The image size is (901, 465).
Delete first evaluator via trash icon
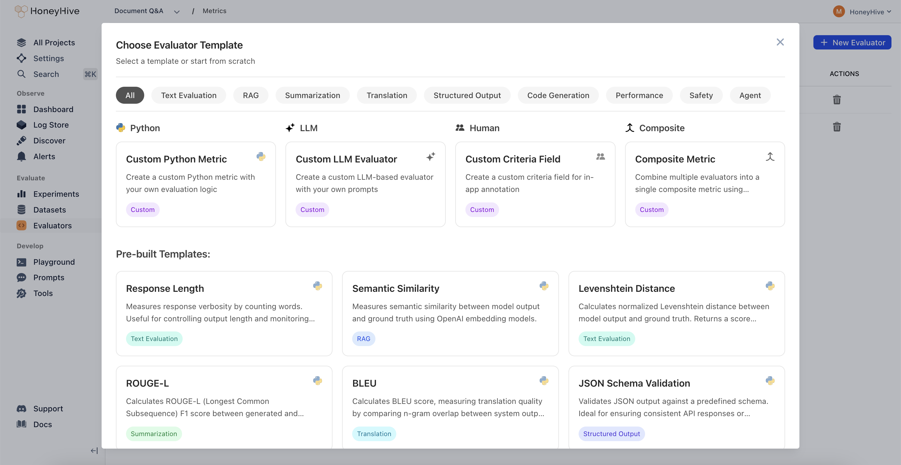(836, 100)
